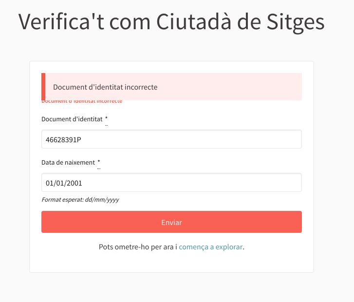The width and height of the screenshot is (354, 302).
Task: Click the "Format esperat: dd/mm/yyyy" hint
Action: (80, 200)
